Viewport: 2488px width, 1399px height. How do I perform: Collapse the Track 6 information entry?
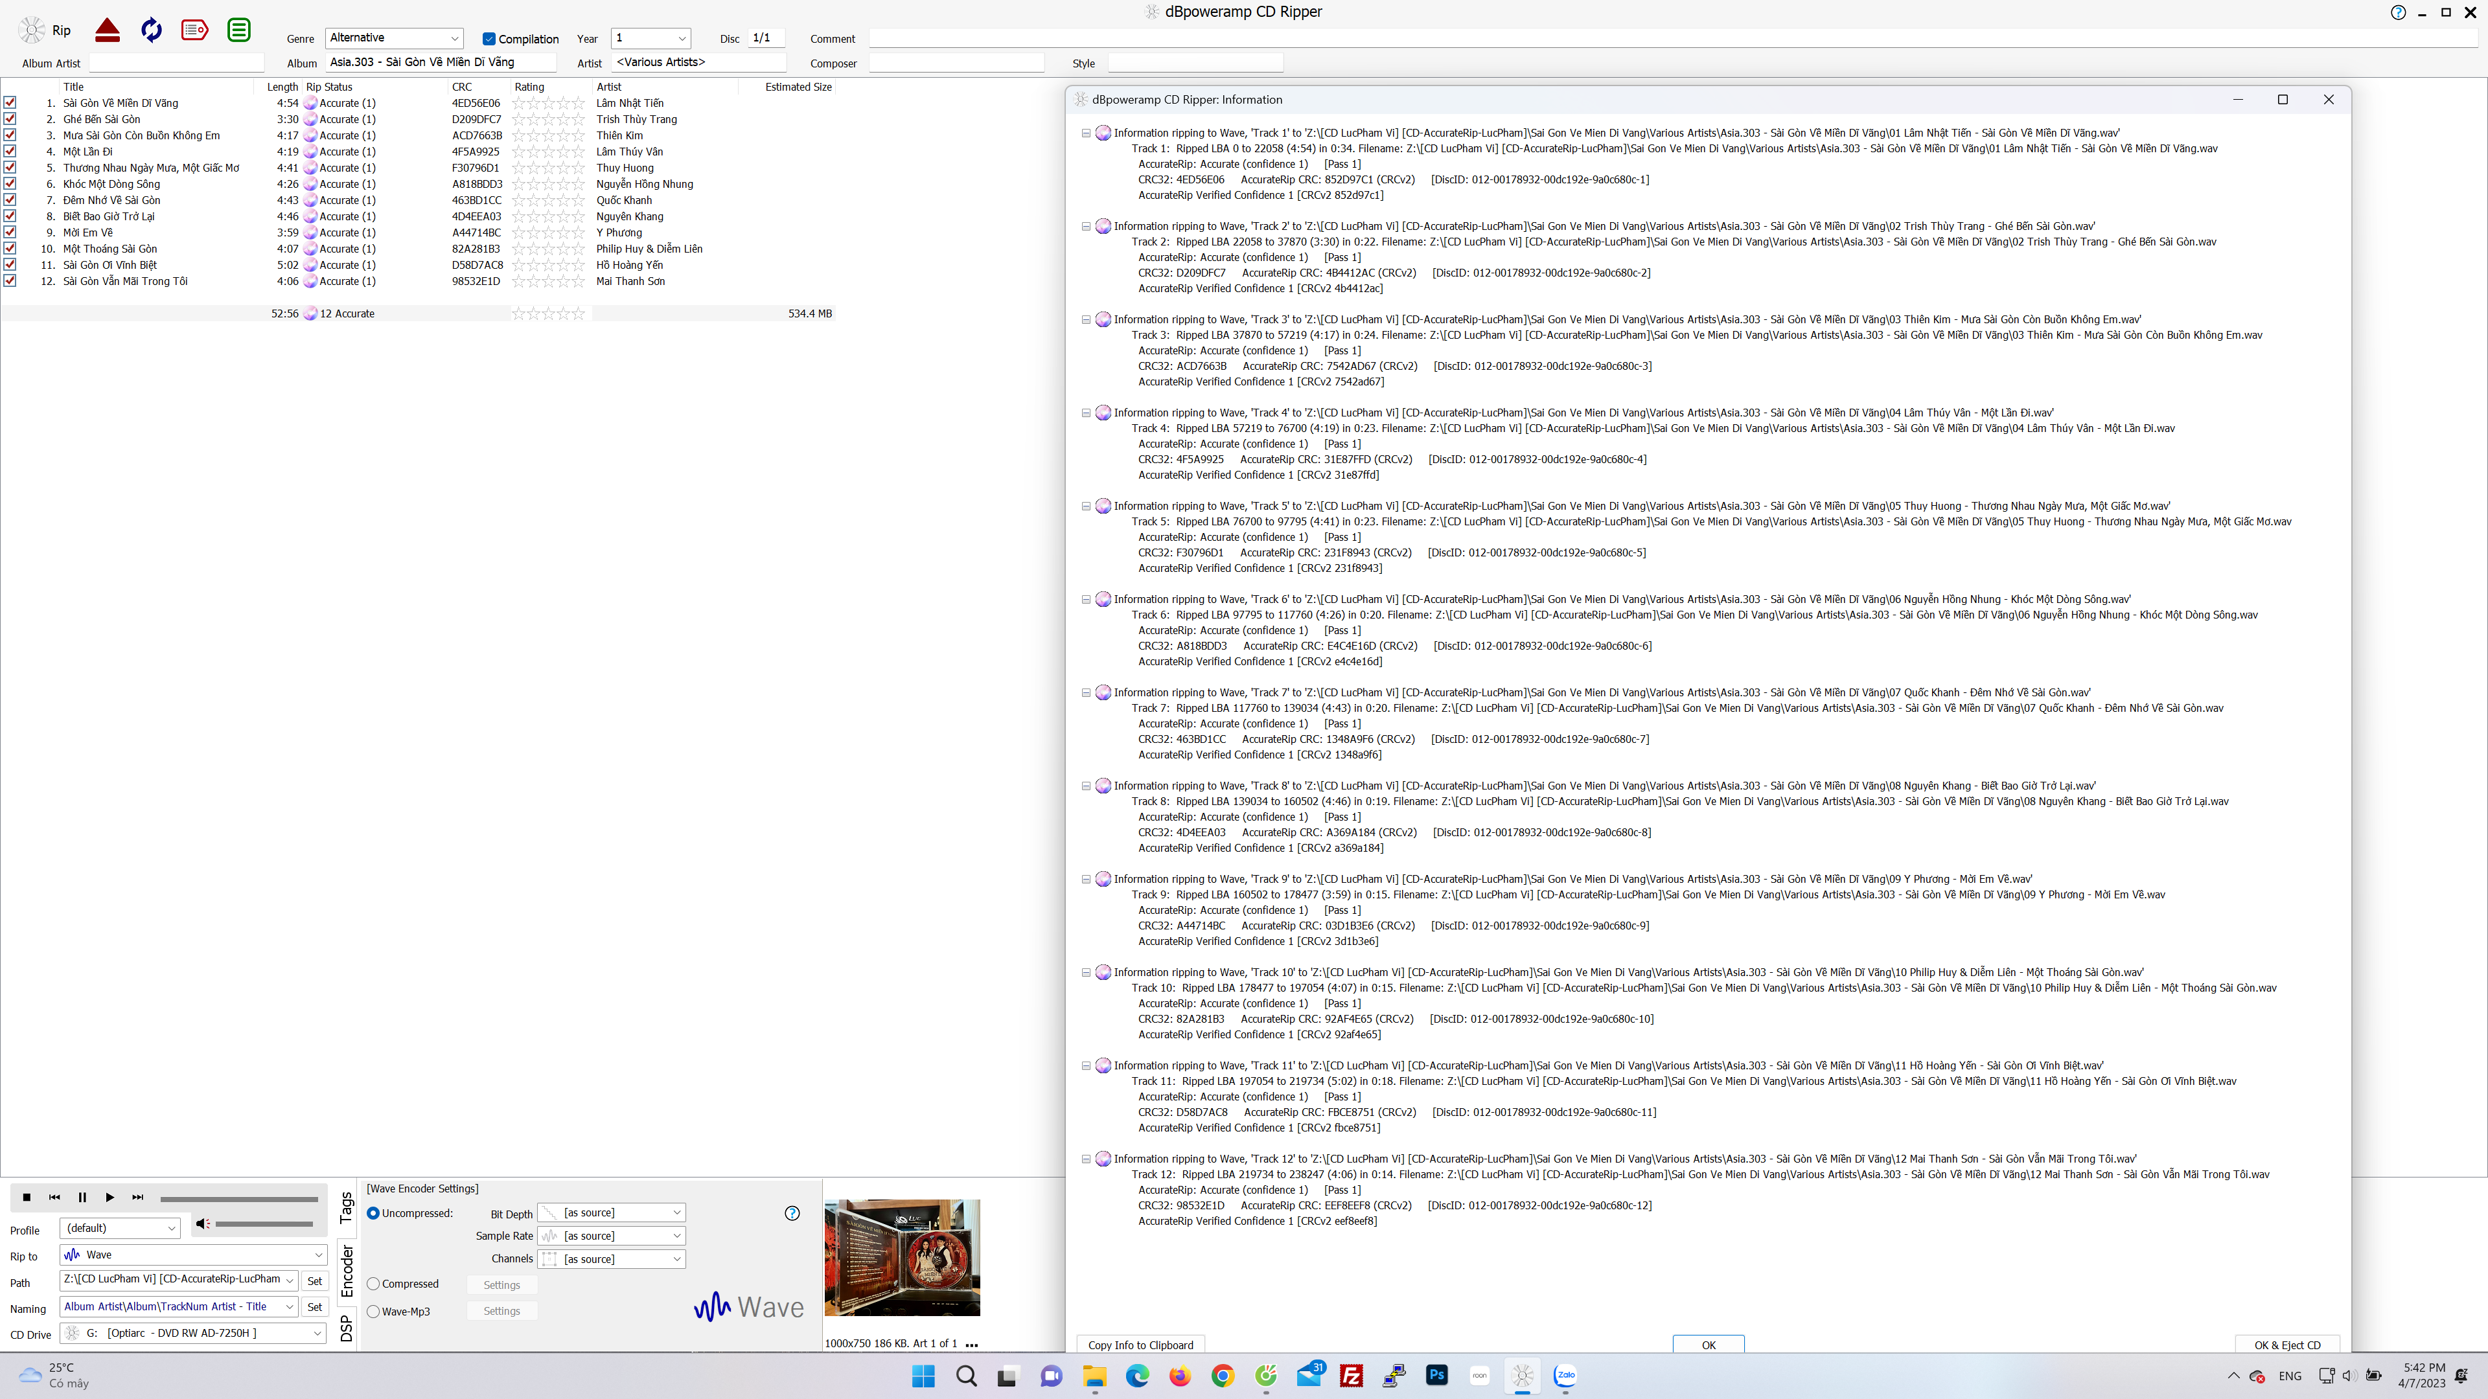coord(1086,600)
